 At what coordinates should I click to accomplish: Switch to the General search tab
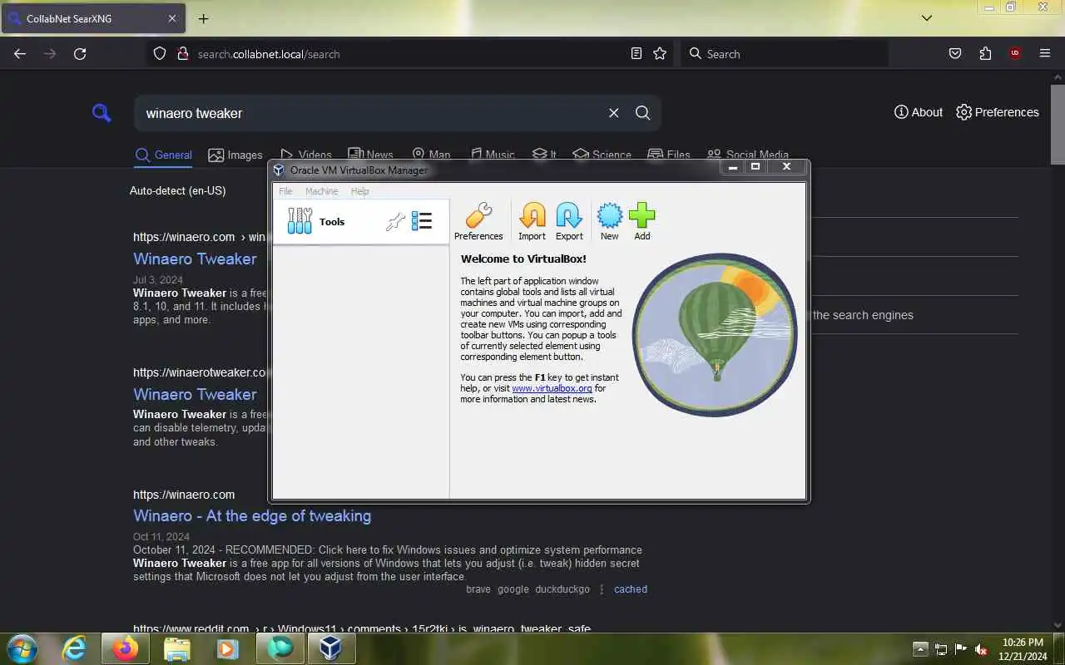164,155
